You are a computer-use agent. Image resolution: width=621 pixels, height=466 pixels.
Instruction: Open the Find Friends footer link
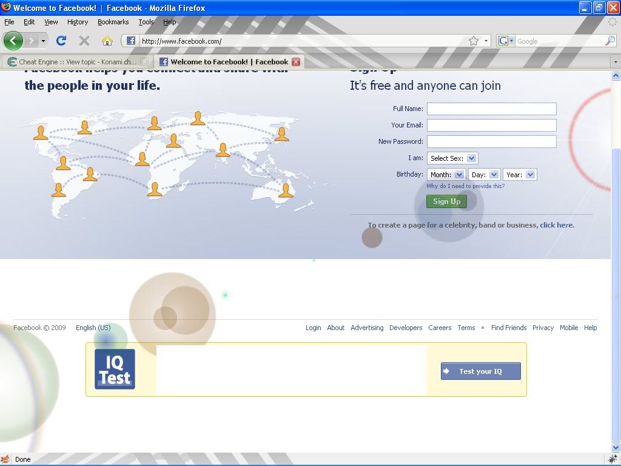click(508, 328)
